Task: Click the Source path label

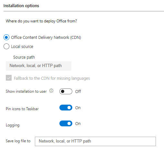Action: tap(24, 57)
